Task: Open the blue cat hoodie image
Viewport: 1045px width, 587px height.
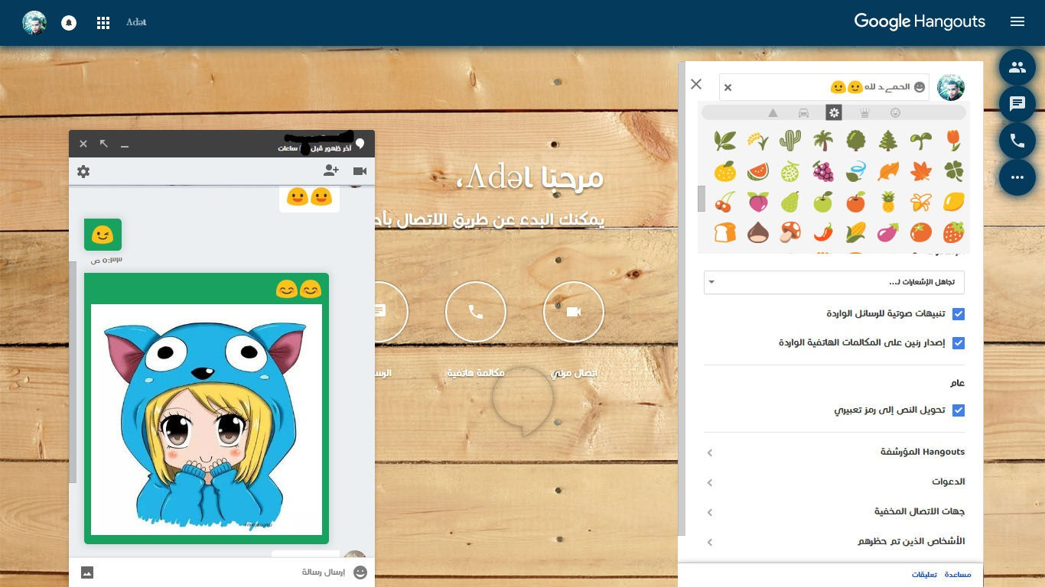Action: coord(207,420)
